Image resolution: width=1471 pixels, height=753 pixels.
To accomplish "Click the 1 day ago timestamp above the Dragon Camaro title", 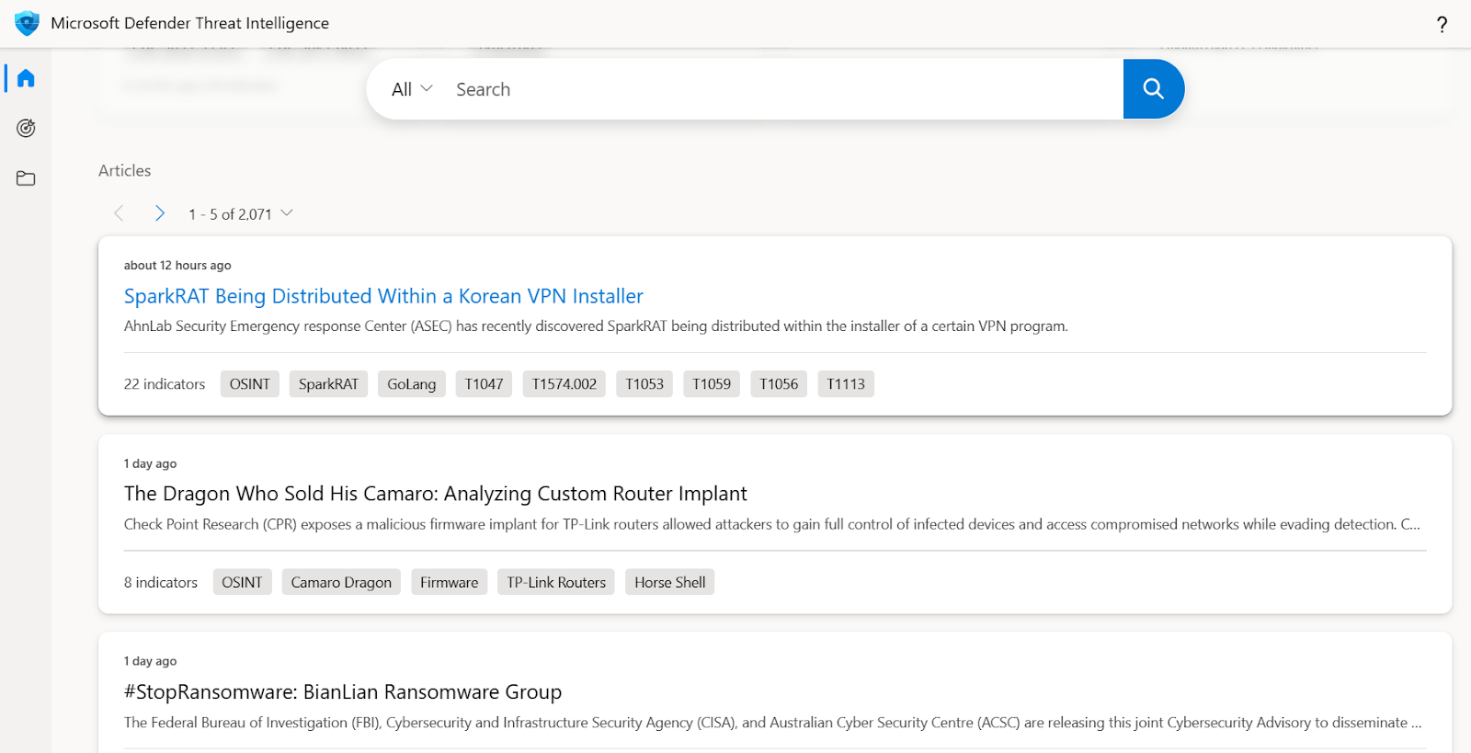I will [150, 463].
